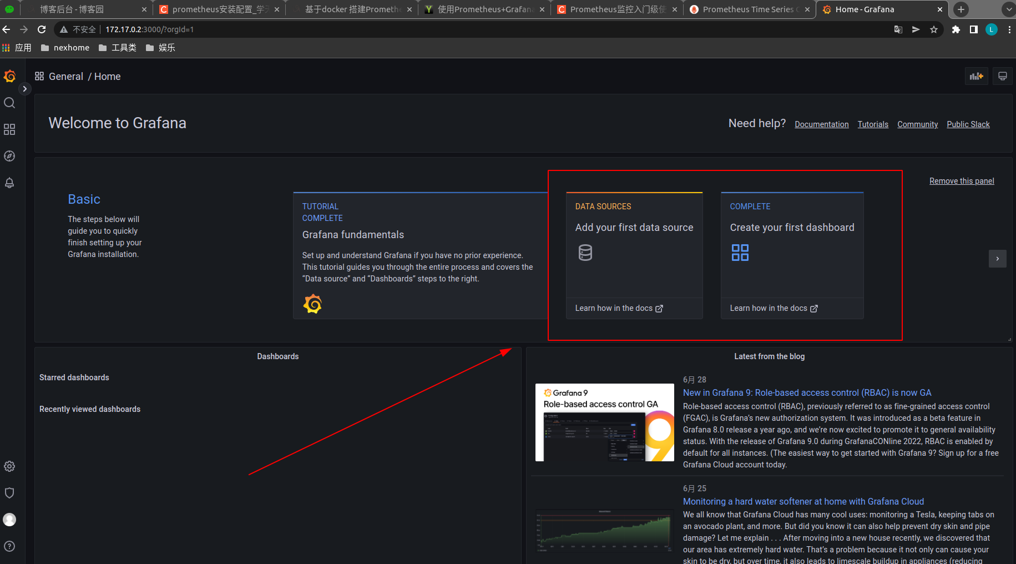1016x564 pixels.
Task: Click the next arrow in setup panel
Action: pos(997,259)
